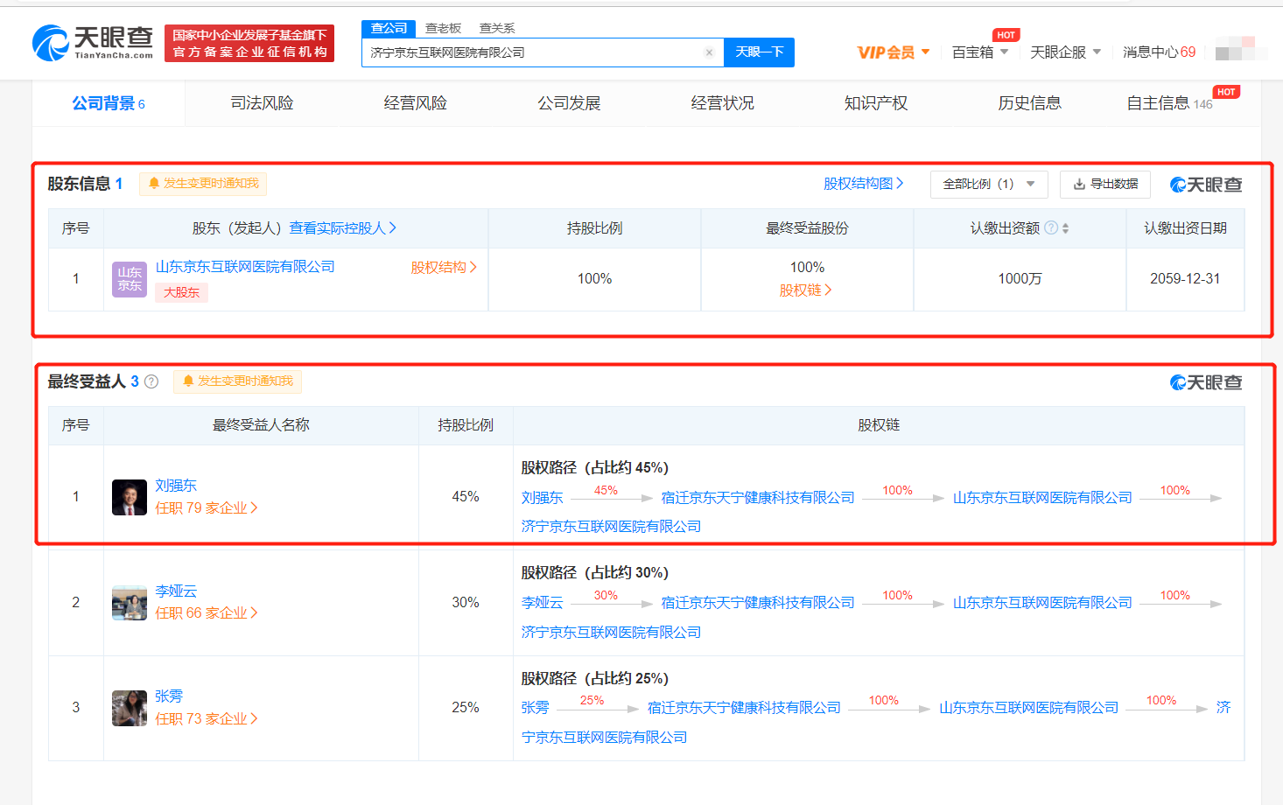Image resolution: width=1283 pixels, height=805 pixels.
Task: Click the question mark icon beside 认缴出资额
Action: coord(1054,227)
